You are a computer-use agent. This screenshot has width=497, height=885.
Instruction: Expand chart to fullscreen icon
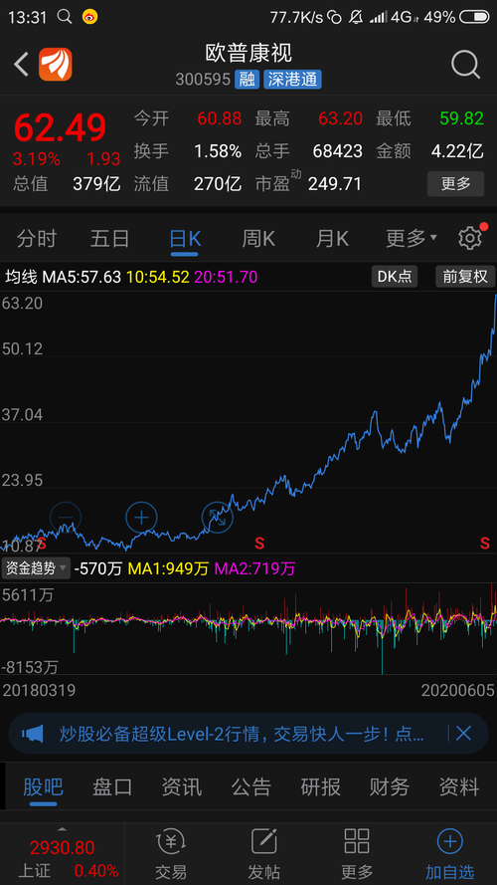point(218,517)
